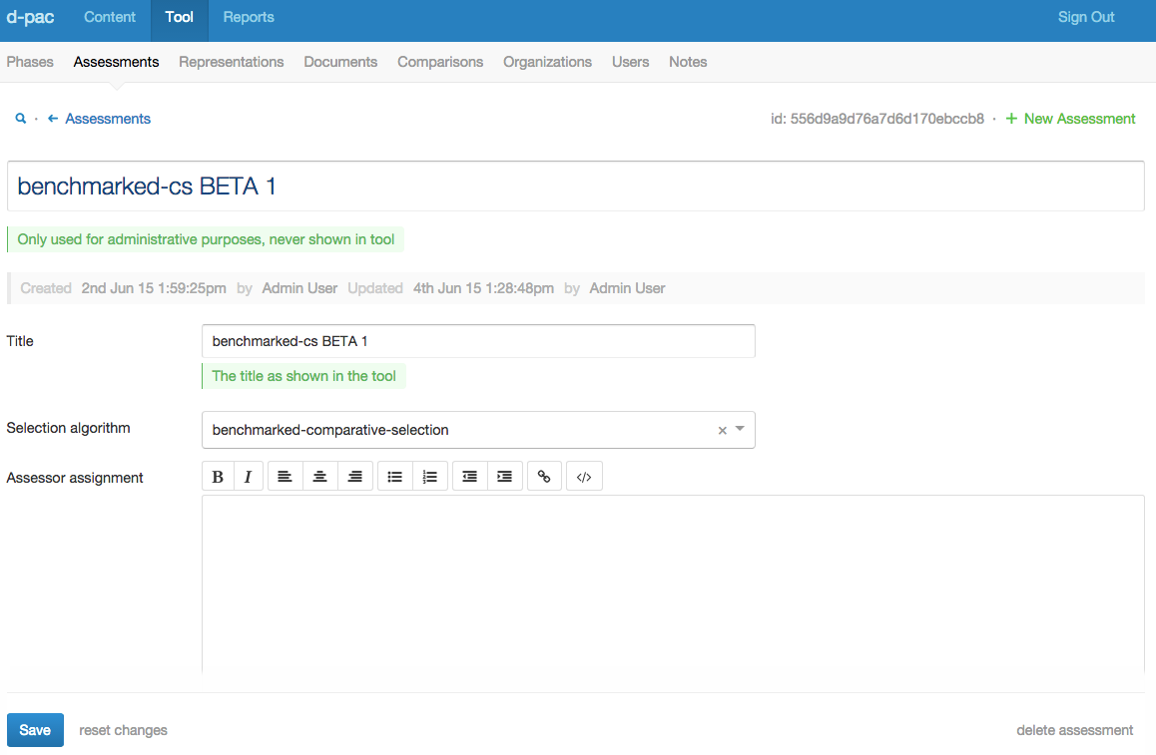Screen dimensions: 1156x755
Task: Click the New Assessment link
Action: click(x=1079, y=119)
